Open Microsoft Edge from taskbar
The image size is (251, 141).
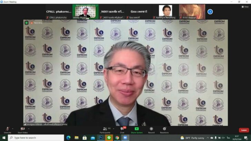[x=69, y=138]
